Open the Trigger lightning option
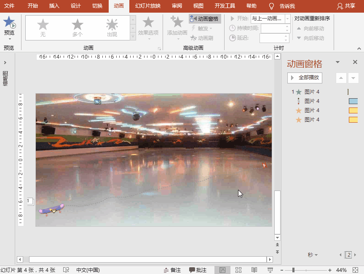The image size is (364, 274). [201, 29]
